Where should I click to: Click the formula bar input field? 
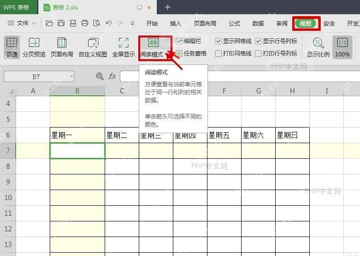click(x=240, y=76)
